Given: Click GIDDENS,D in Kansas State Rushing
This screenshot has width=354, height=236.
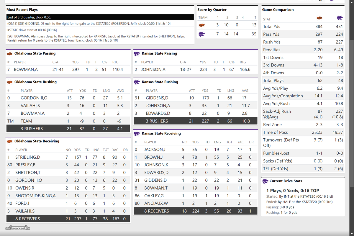Looking at the screenshot, I should pyautogui.click(x=157, y=98).
